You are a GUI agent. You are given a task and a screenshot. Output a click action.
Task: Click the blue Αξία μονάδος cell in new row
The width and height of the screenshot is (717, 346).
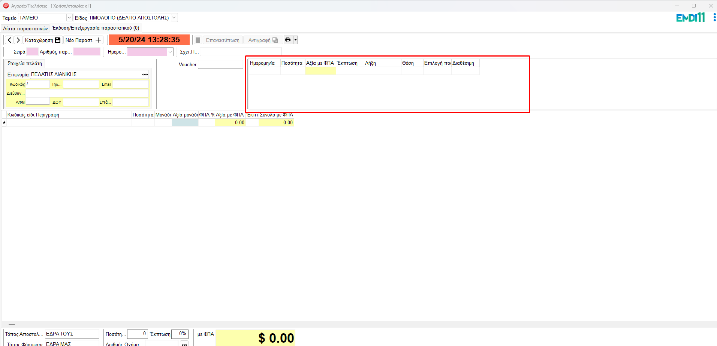click(185, 122)
